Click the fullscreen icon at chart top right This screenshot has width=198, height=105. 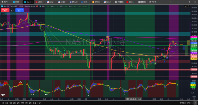pyautogui.click(x=189, y=6)
